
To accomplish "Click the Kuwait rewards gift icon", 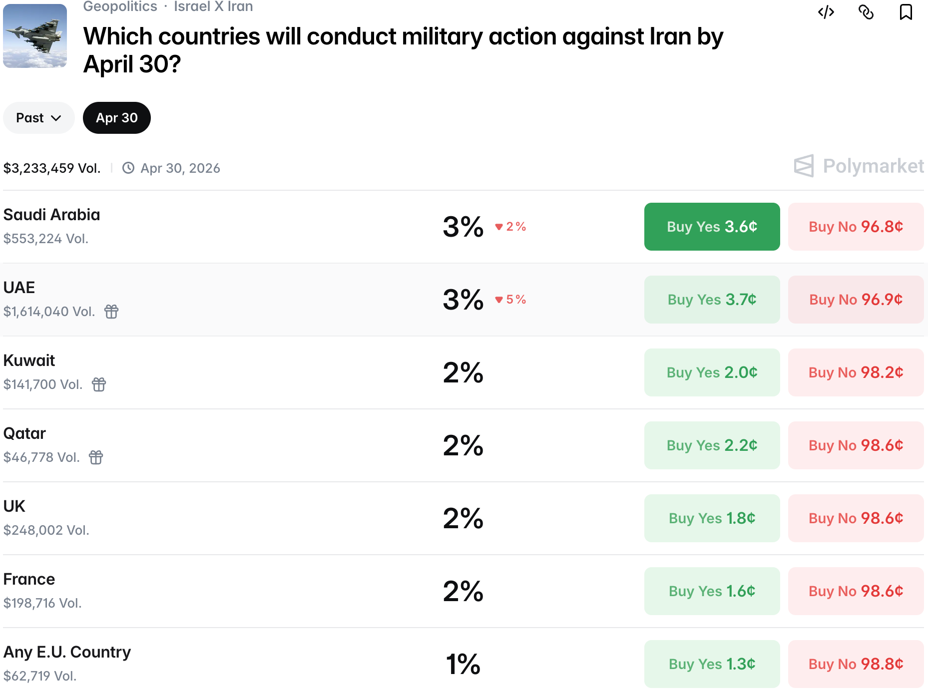I will (x=99, y=384).
